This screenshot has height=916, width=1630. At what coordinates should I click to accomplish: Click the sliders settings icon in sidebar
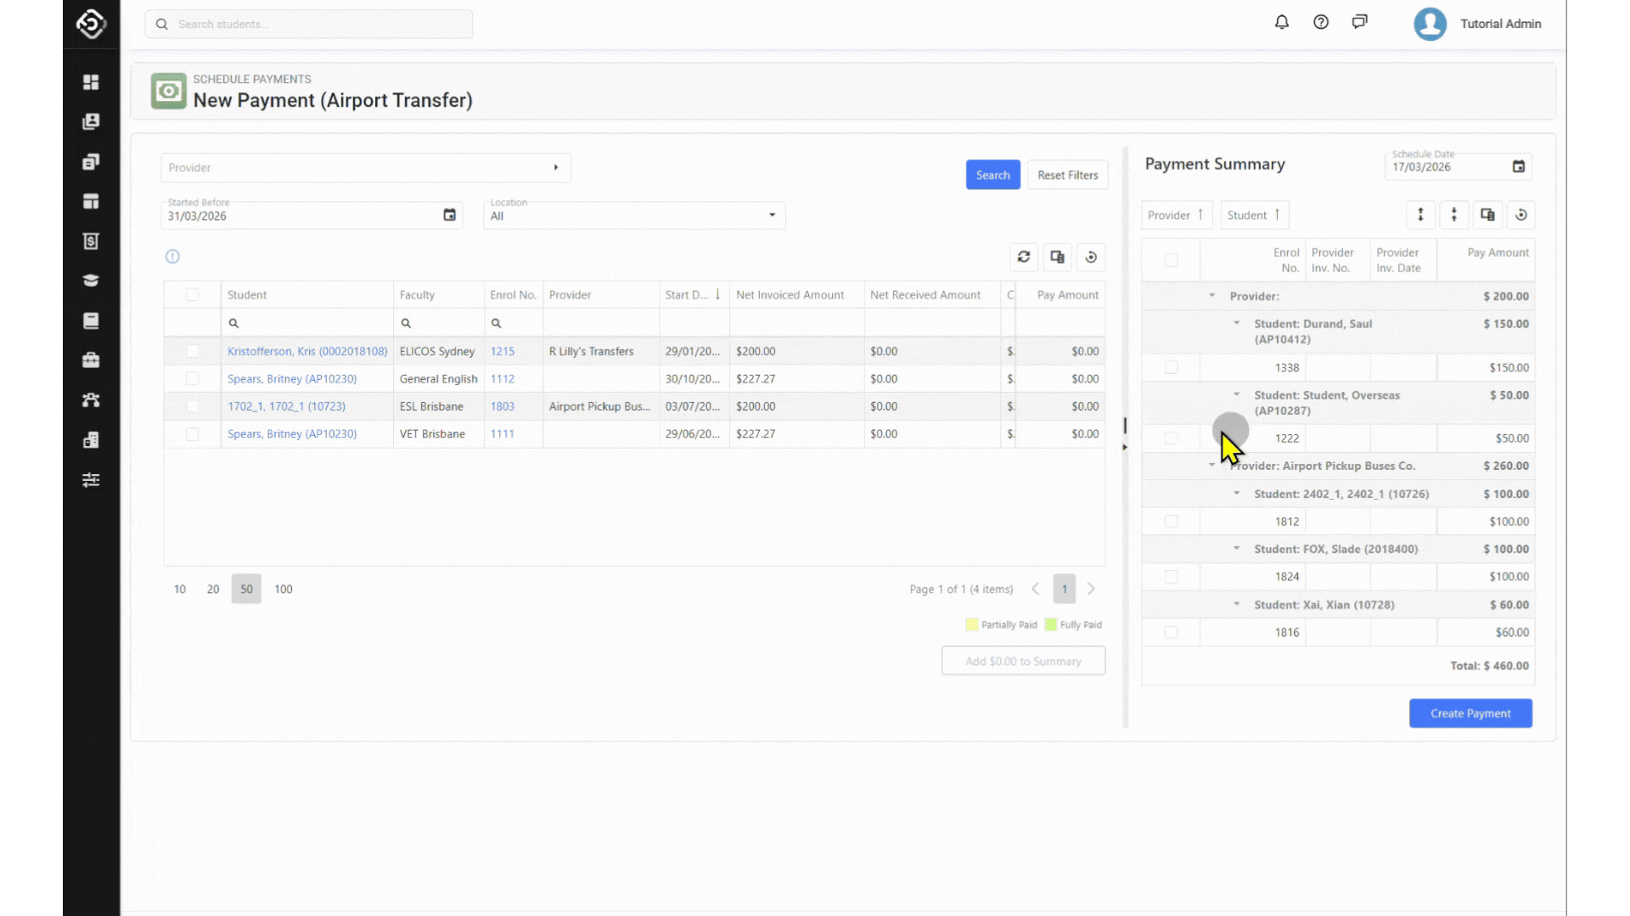[91, 480]
